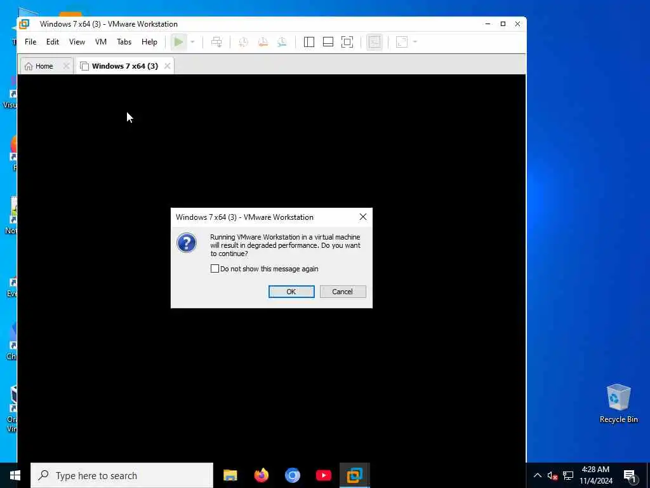
Task: Expand the power options dropdown arrow
Action: tap(192, 42)
